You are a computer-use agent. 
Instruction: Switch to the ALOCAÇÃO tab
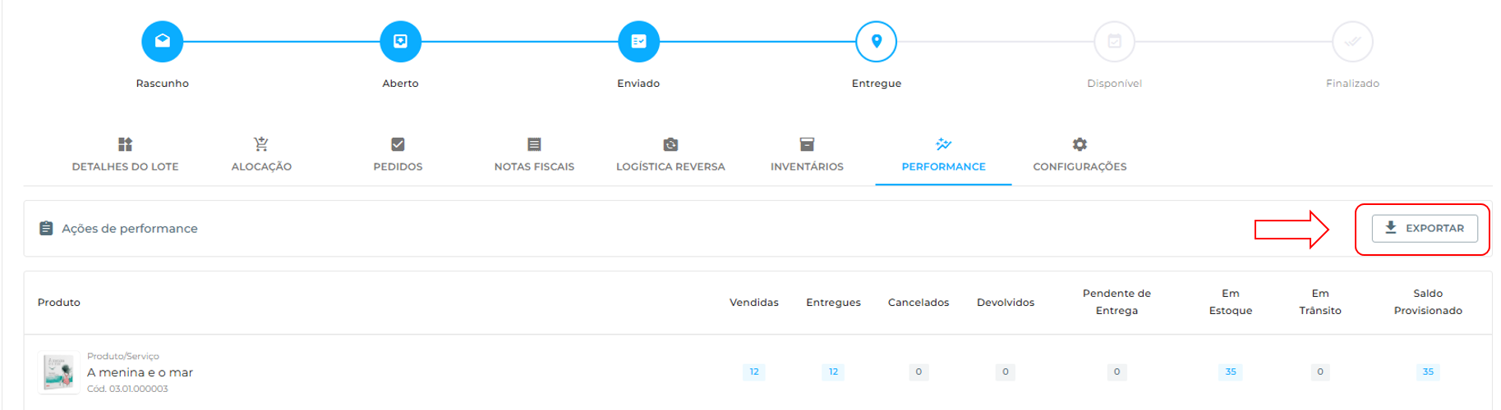(261, 166)
